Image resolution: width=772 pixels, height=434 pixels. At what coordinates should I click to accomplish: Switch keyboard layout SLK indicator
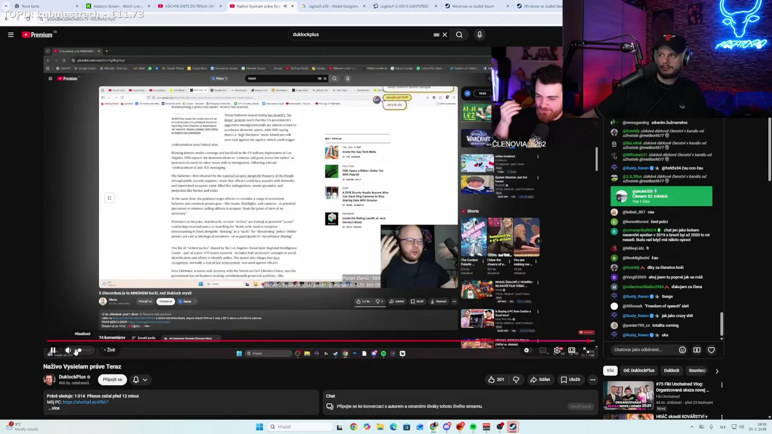click(x=723, y=427)
